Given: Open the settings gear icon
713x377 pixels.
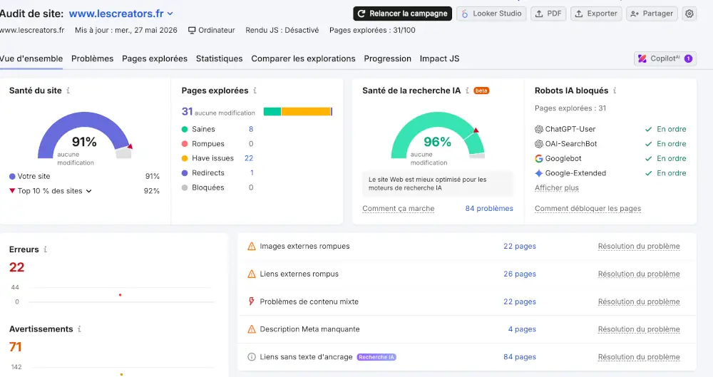Looking at the screenshot, I should (689, 14).
